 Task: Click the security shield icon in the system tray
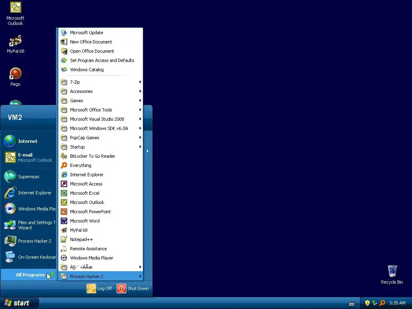point(367,303)
